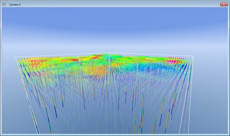Screen dimensions: 230x136
Task: Pick the yellow column at the bottom center
Action: click(135, 125)
